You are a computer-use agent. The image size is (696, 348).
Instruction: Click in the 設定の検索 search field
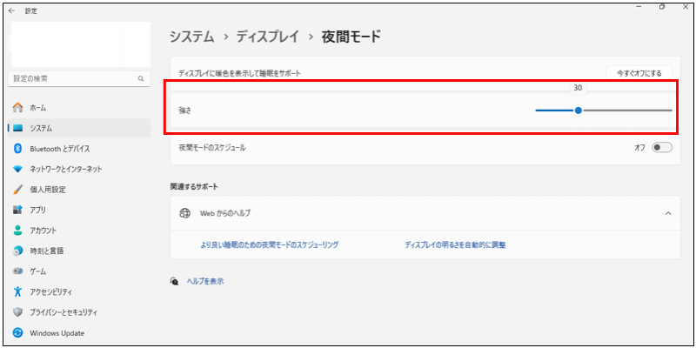tap(79, 79)
